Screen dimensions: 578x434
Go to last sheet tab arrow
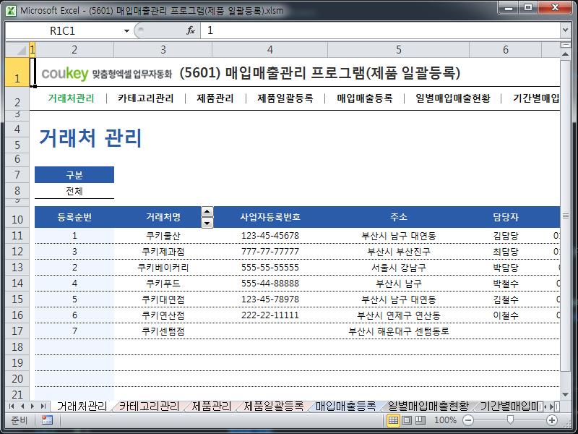[x=43, y=407]
